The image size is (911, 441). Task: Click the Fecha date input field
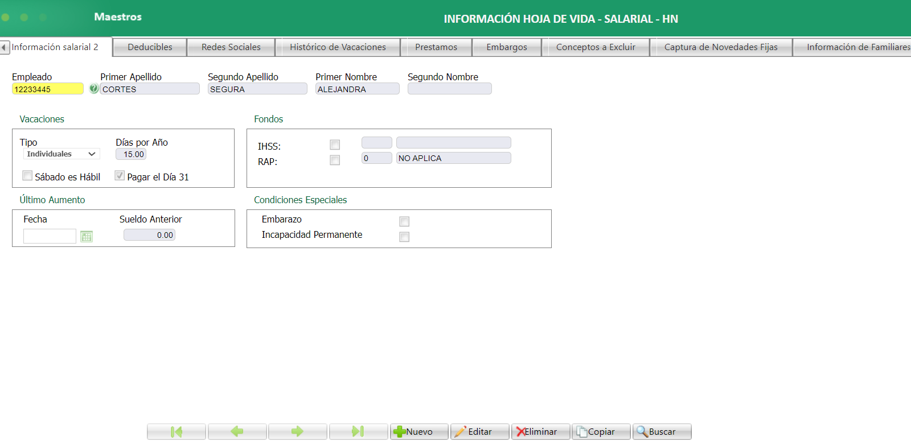point(50,236)
